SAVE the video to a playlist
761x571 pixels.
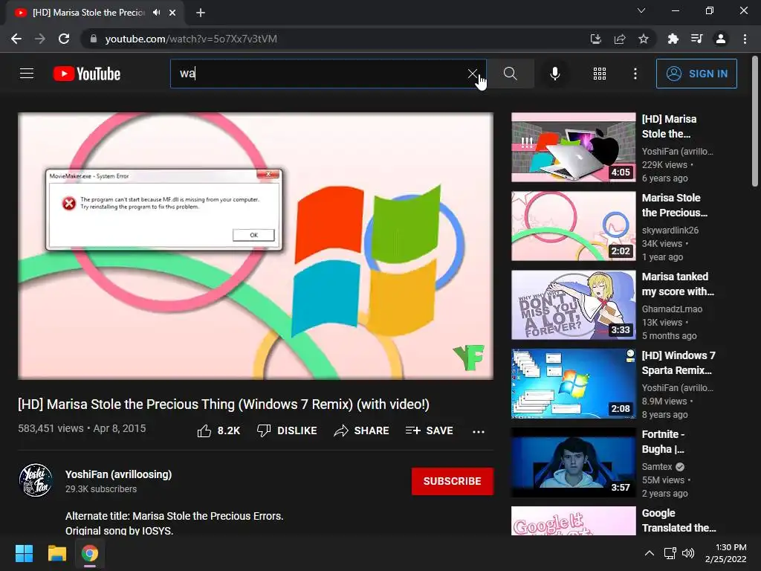[x=430, y=430]
